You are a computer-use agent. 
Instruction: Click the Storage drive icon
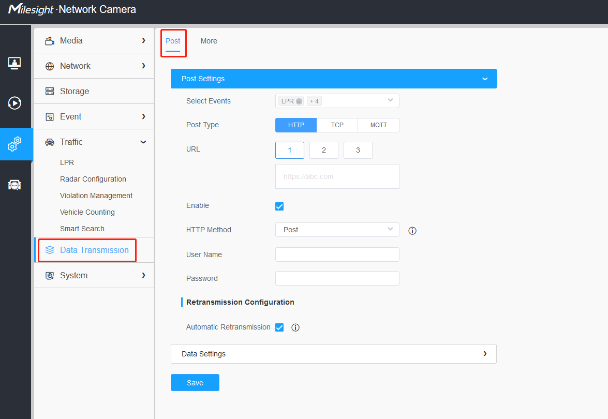[50, 92]
